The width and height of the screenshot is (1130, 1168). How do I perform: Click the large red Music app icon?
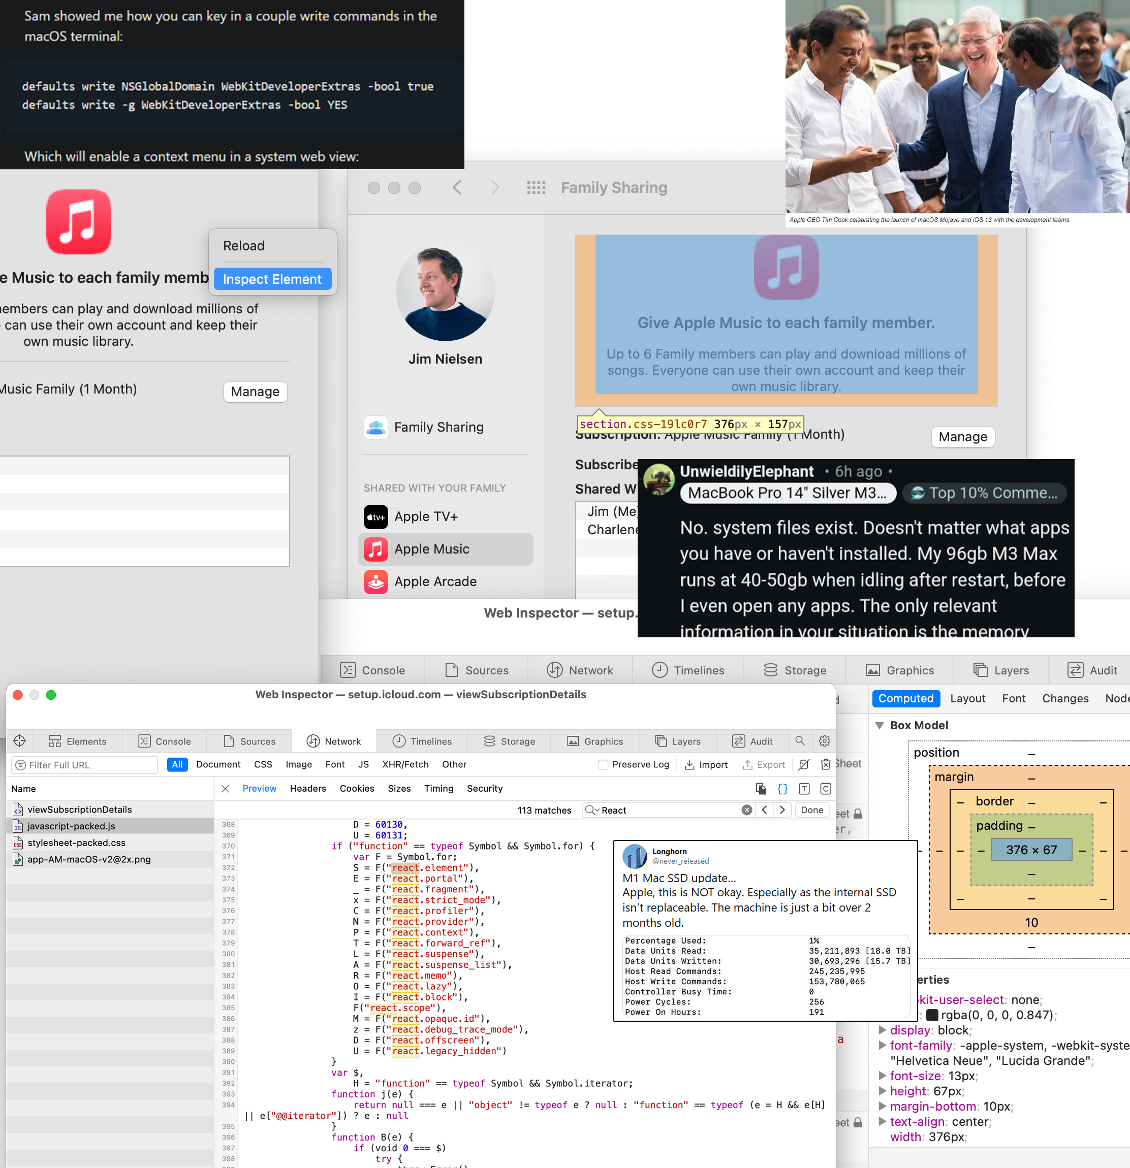(x=79, y=222)
